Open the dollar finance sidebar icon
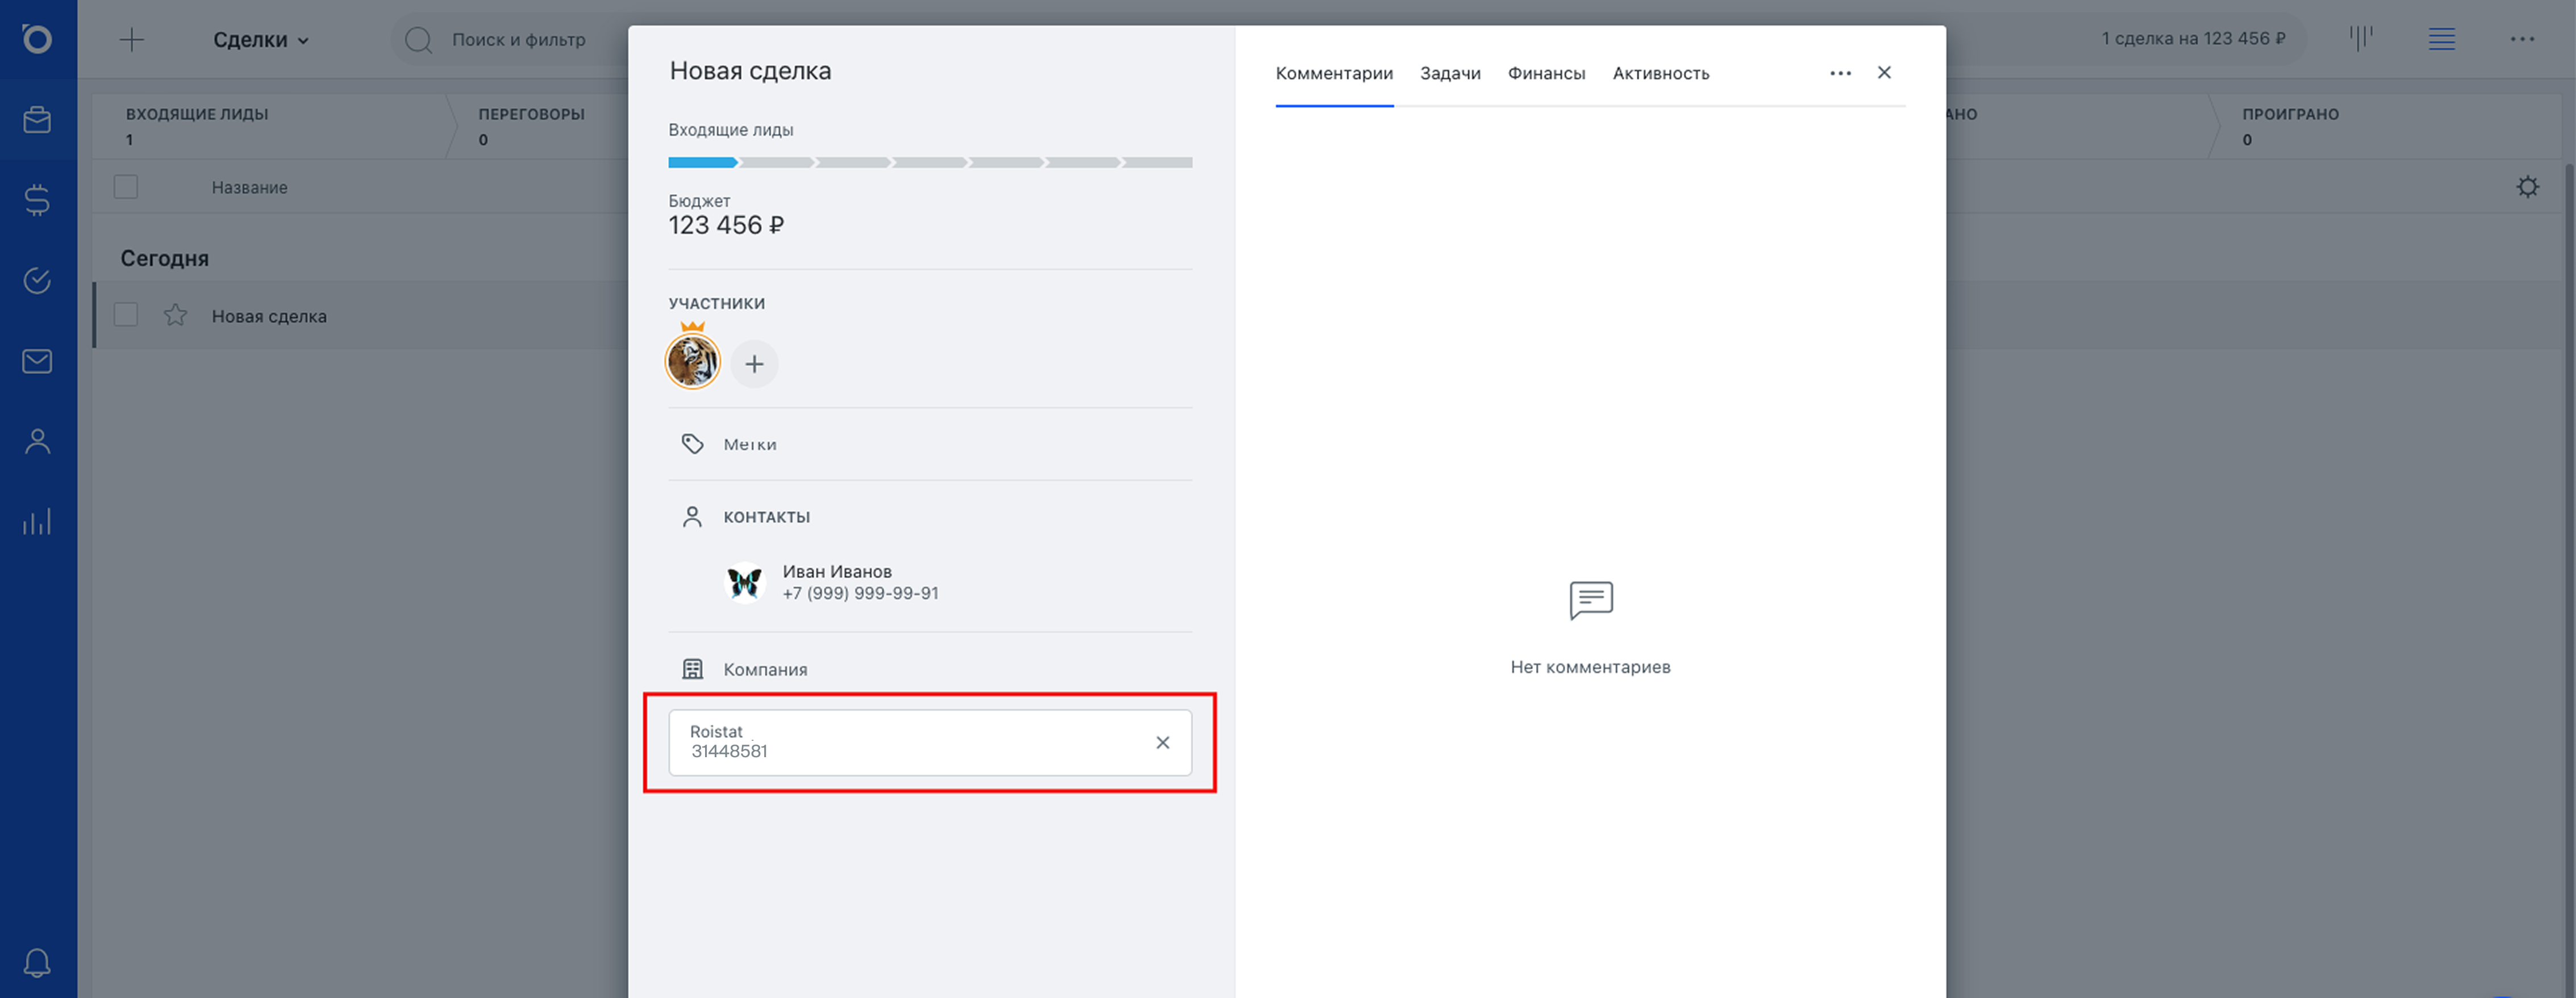The width and height of the screenshot is (2576, 998). (x=37, y=200)
